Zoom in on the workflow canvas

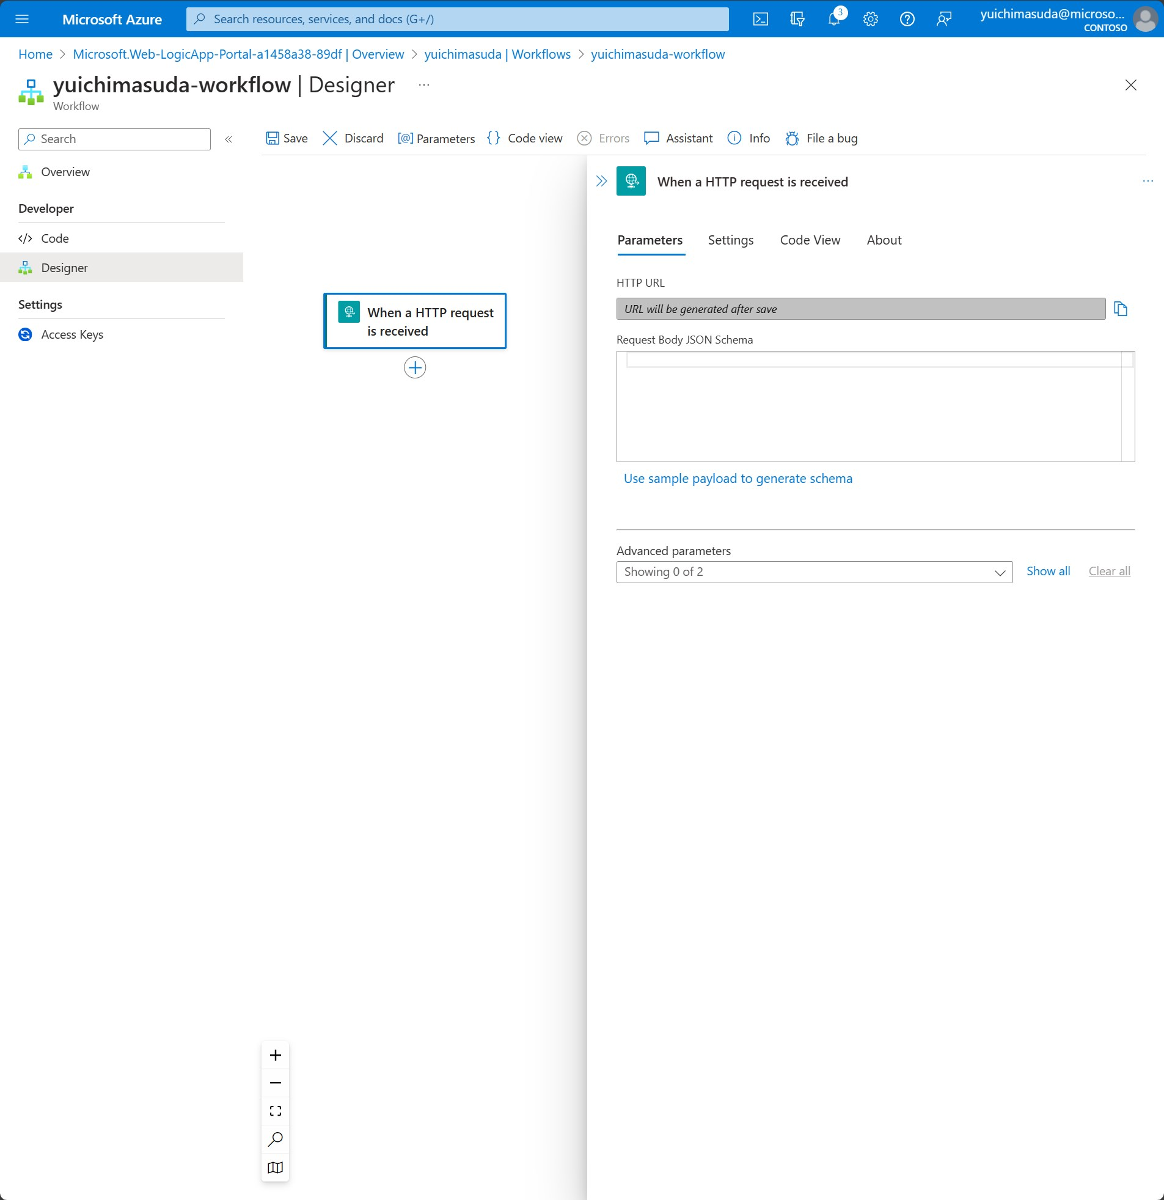[x=275, y=1055]
